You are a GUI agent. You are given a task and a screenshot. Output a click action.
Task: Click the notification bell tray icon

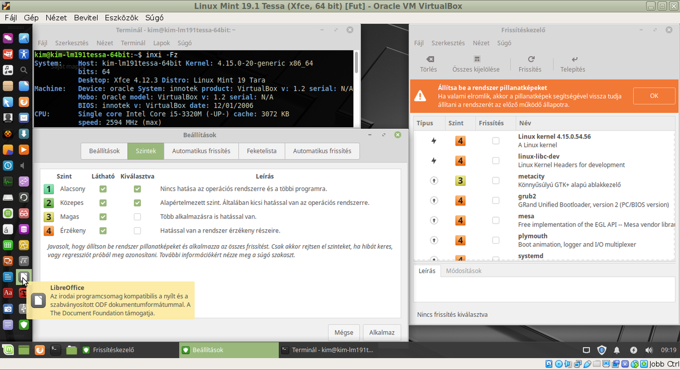617,350
